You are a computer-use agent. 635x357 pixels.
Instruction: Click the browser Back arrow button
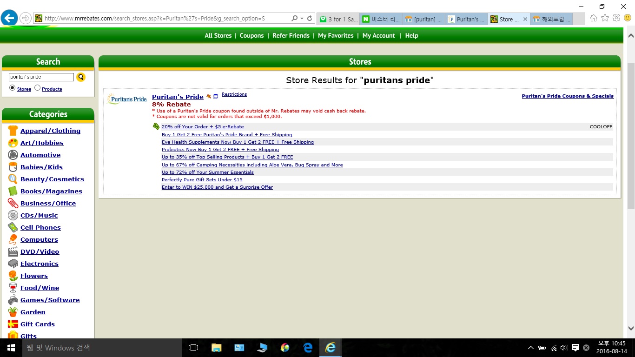tap(9, 19)
